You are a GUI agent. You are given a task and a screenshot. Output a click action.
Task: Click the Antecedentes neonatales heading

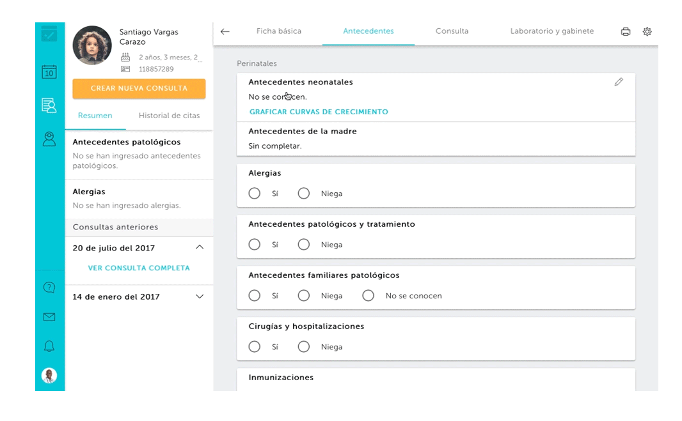tap(301, 82)
